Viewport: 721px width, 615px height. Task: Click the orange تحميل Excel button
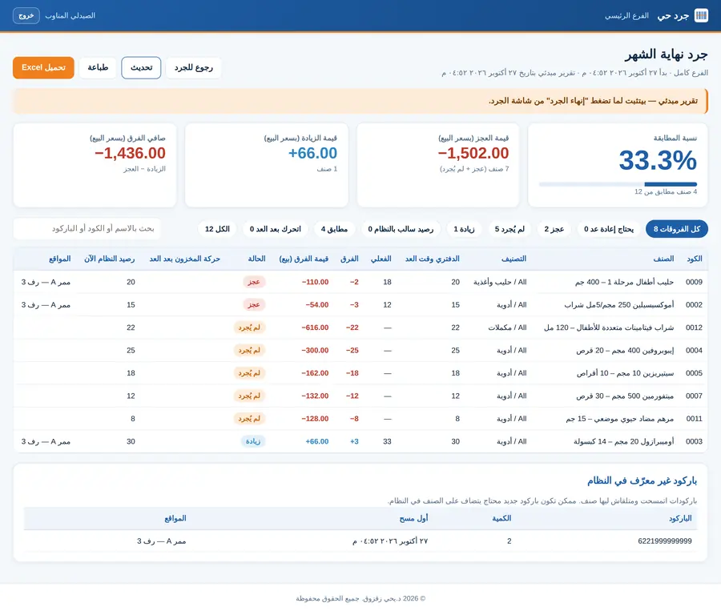click(43, 67)
